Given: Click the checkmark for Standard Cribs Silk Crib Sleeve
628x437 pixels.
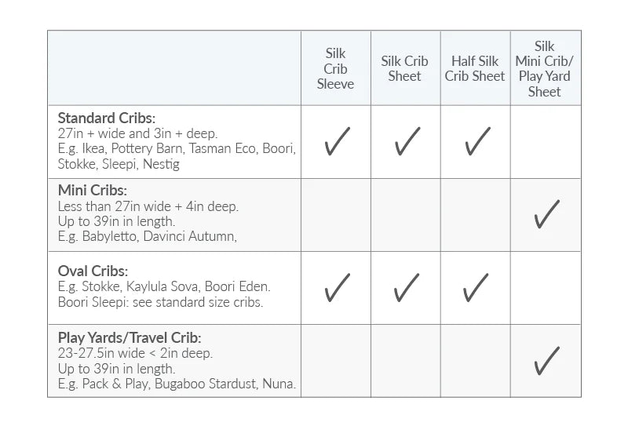Looking at the screenshot, I should [x=336, y=142].
